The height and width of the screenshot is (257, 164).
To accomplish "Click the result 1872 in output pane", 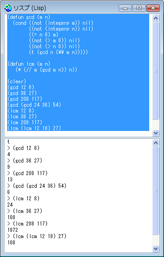I will 13,230.
